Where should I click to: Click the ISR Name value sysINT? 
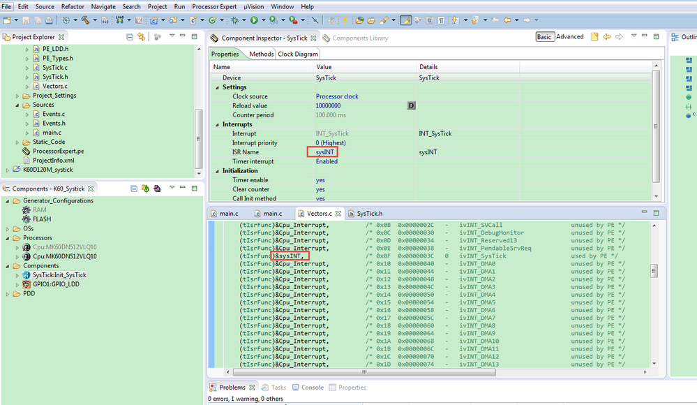[325, 152]
